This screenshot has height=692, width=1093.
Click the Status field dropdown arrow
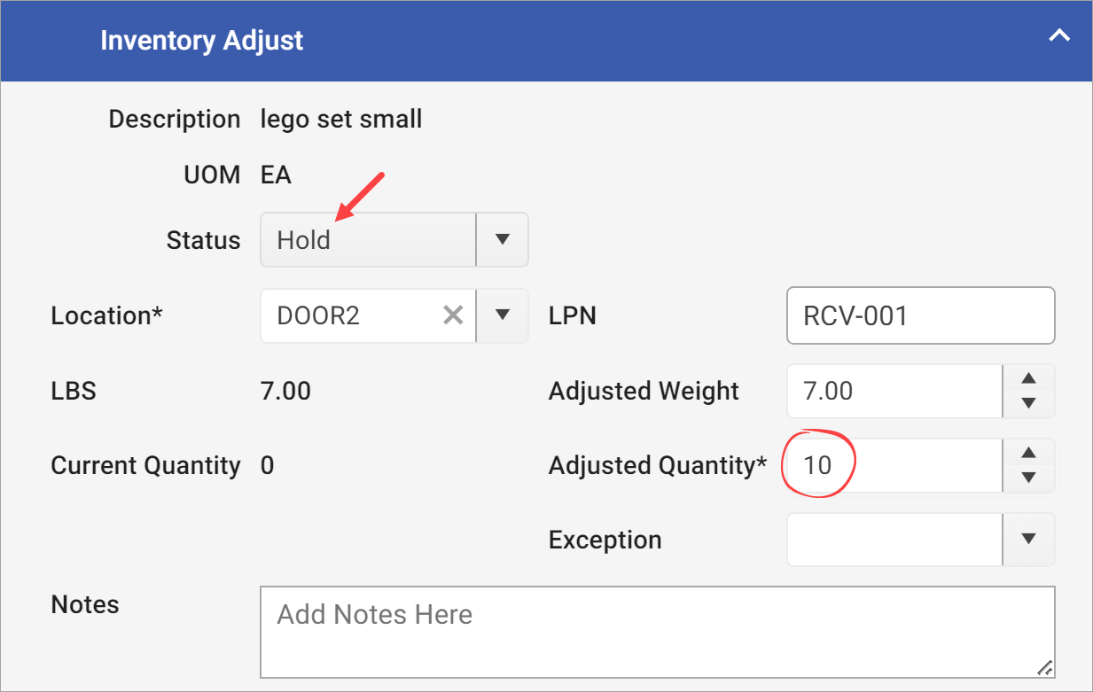tap(502, 239)
